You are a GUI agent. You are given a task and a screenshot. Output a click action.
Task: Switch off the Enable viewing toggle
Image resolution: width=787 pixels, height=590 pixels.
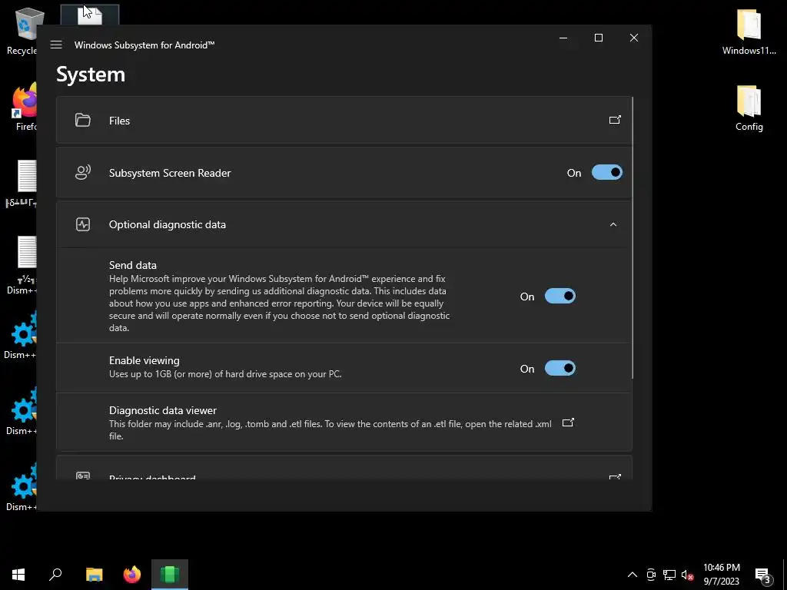560,368
